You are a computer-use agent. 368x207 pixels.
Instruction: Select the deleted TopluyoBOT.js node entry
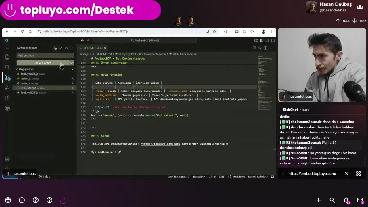coord(45,74)
